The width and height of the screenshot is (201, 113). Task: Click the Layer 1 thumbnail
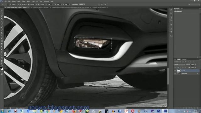[179, 71]
